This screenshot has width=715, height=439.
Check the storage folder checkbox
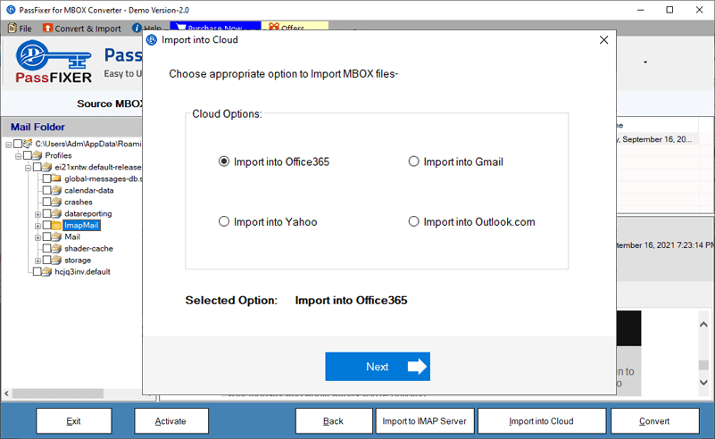pyautogui.click(x=46, y=260)
